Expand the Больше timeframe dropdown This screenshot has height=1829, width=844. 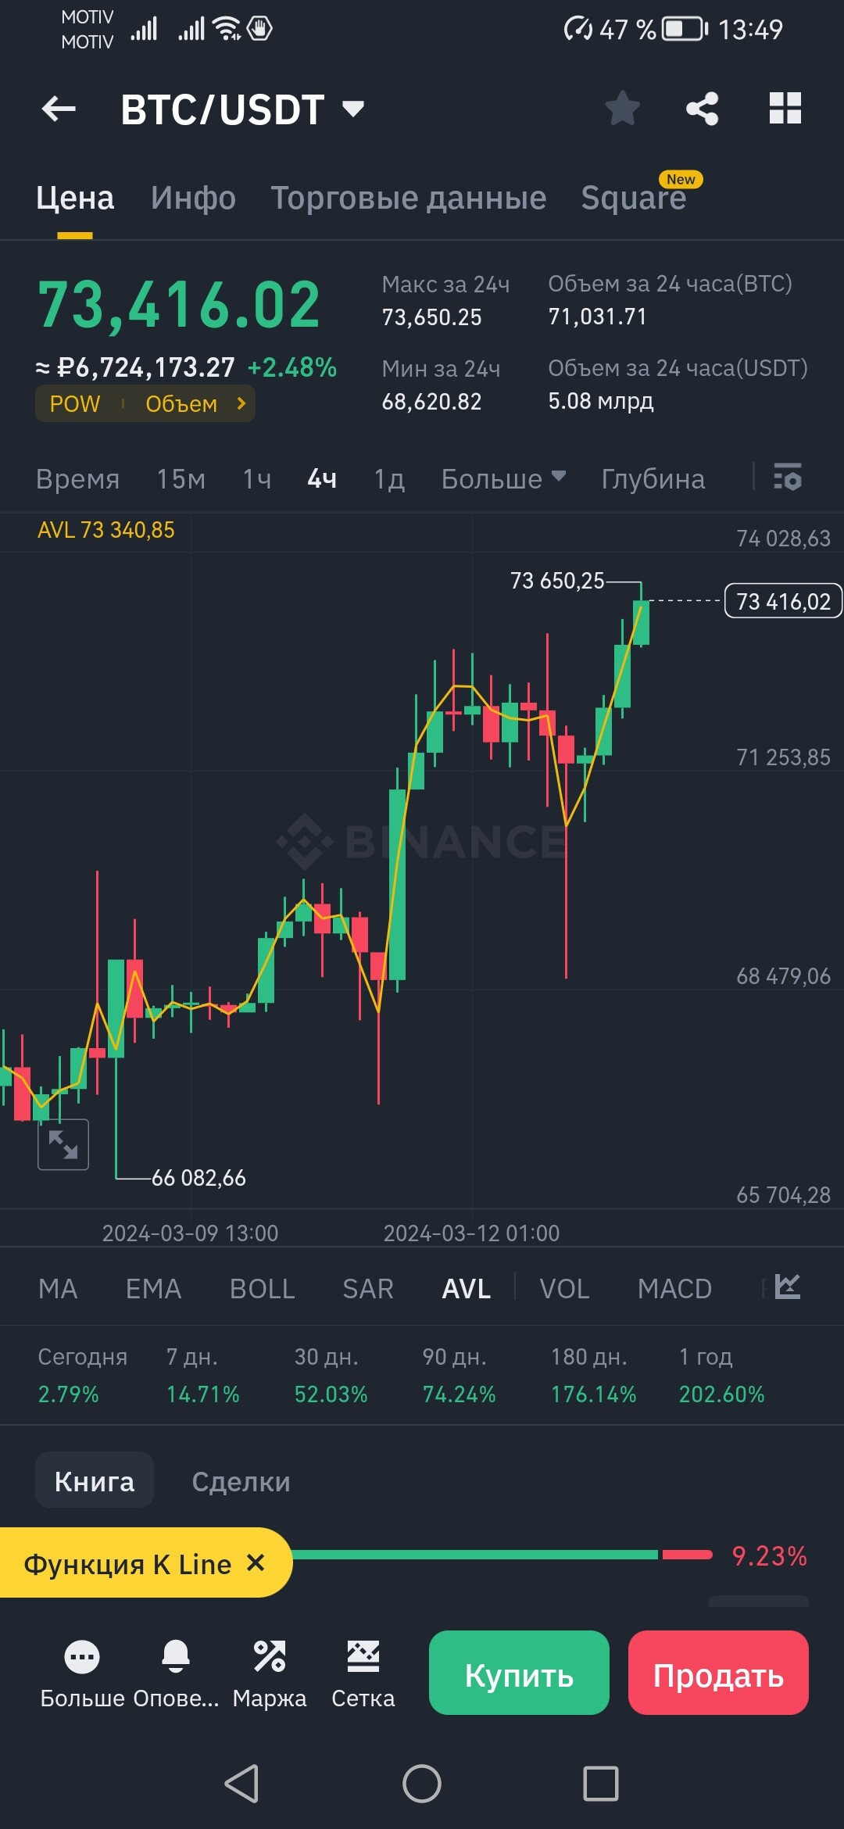pyautogui.click(x=503, y=478)
